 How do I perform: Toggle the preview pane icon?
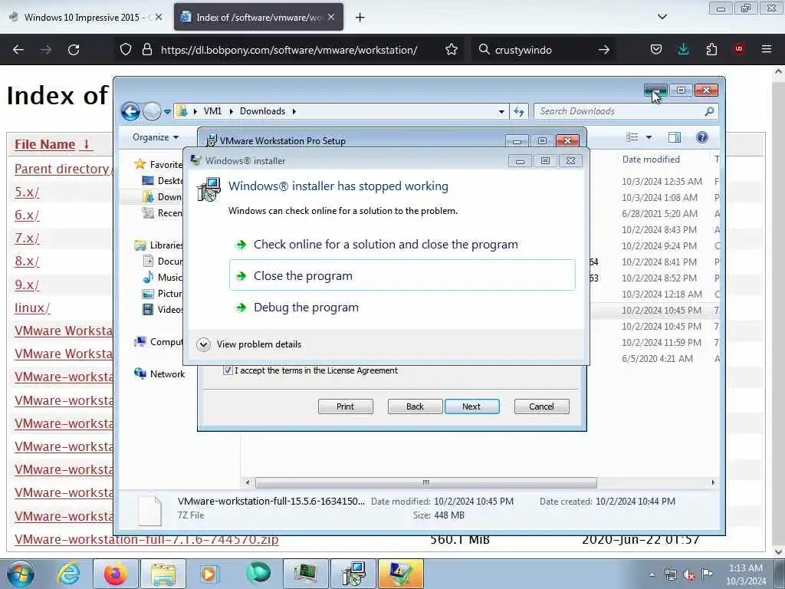click(x=675, y=137)
